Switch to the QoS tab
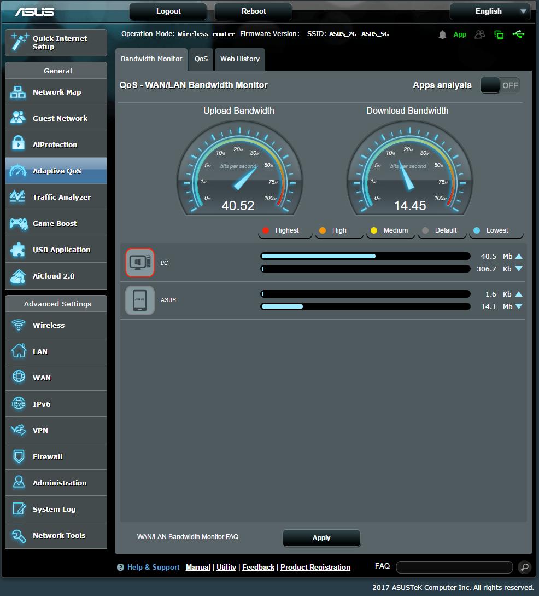 pyautogui.click(x=201, y=59)
